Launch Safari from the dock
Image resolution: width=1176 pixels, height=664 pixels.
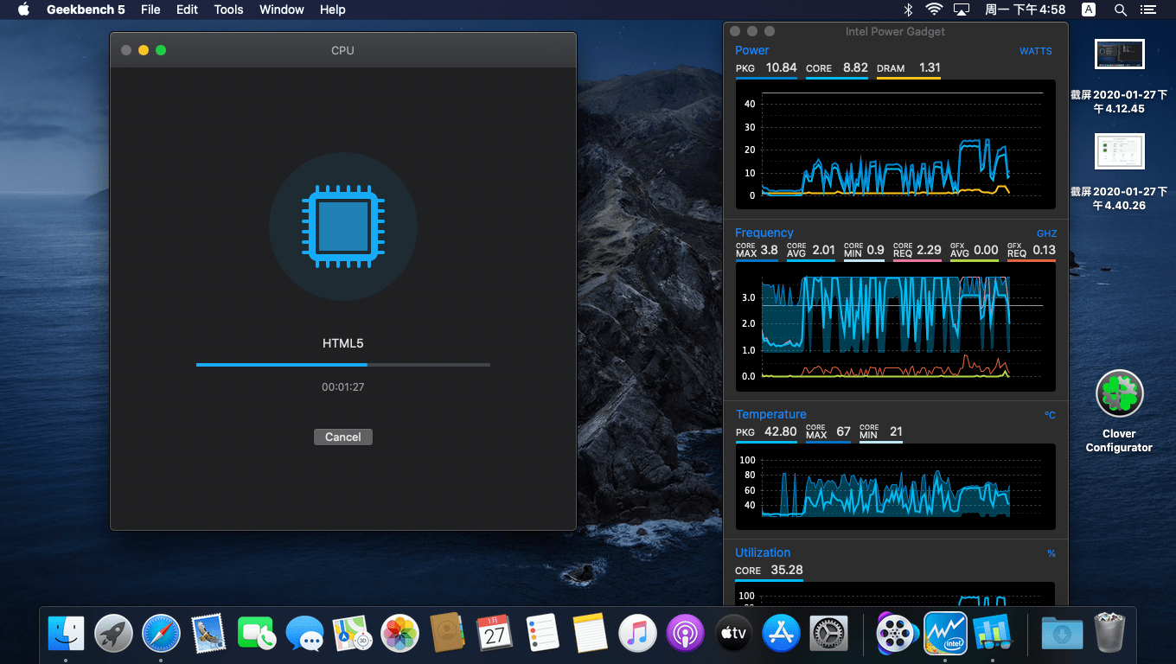pos(161,634)
